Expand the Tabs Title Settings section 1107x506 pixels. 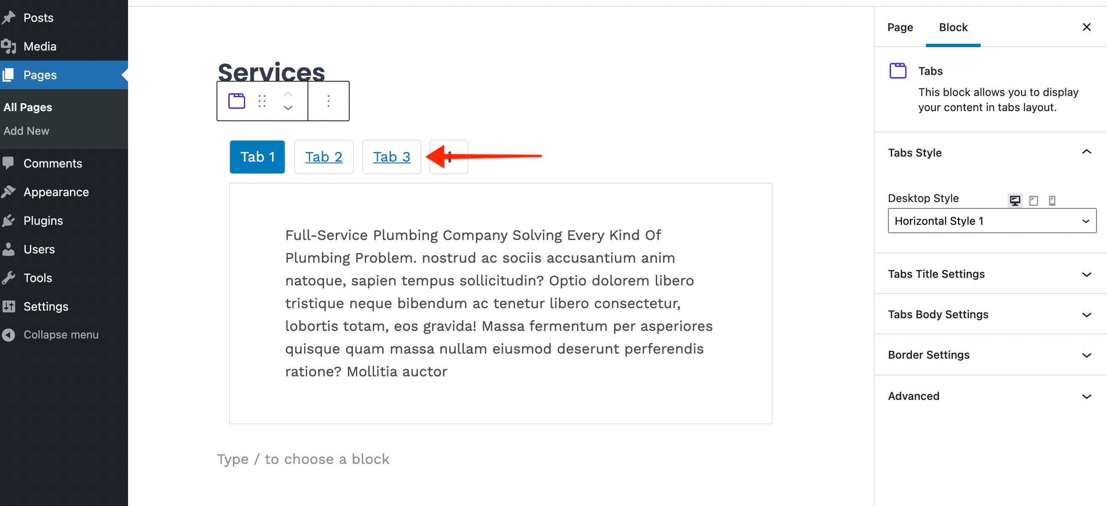pos(988,273)
